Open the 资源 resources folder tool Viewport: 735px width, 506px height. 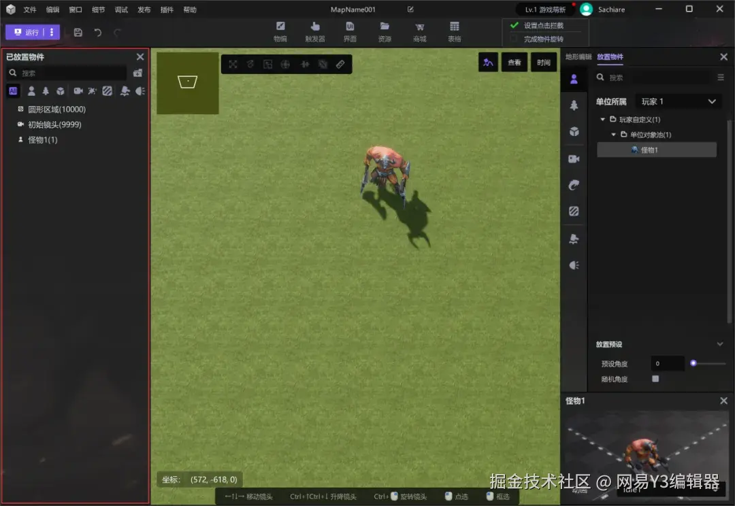click(x=385, y=32)
